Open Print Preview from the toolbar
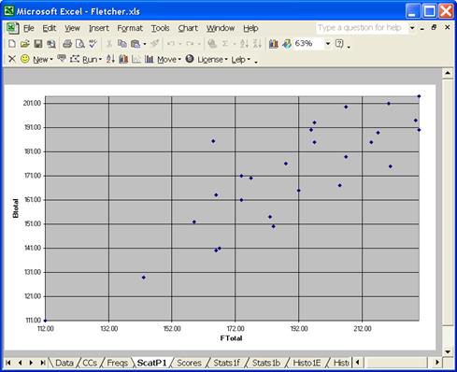 (x=80, y=44)
